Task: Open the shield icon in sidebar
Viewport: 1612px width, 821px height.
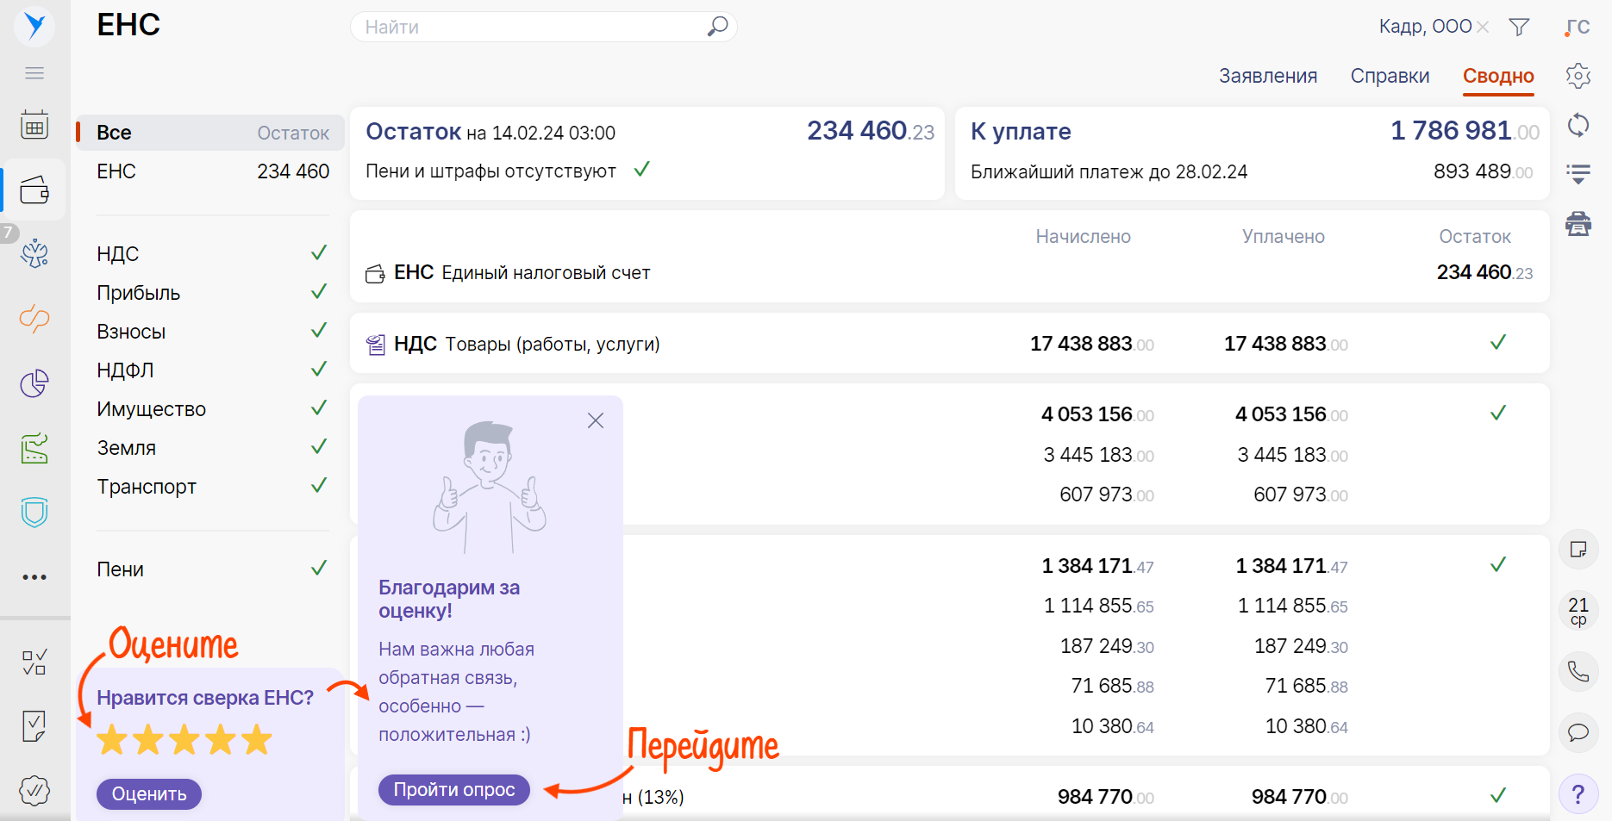Action: [x=34, y=513]
